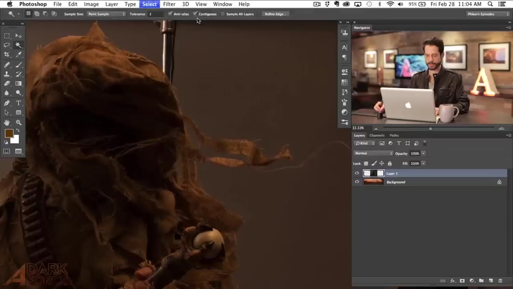Reset default foreground and background colors

[6, 142]
